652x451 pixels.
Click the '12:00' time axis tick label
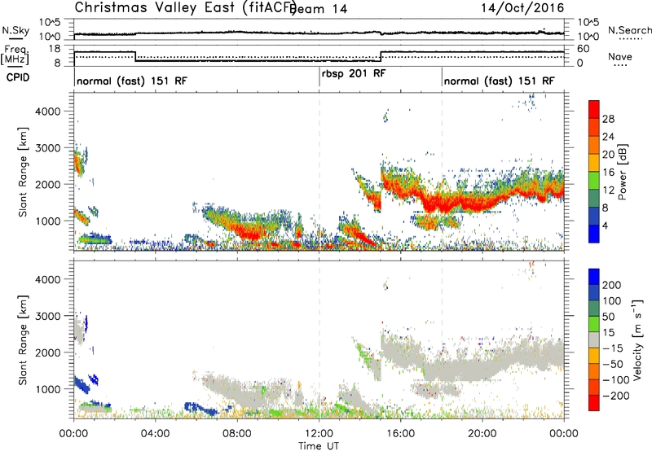(x=319, y=434)
